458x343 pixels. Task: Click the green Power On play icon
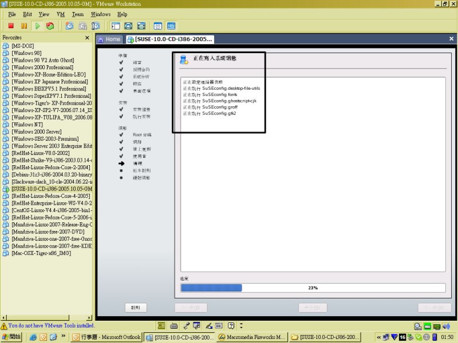37,26
